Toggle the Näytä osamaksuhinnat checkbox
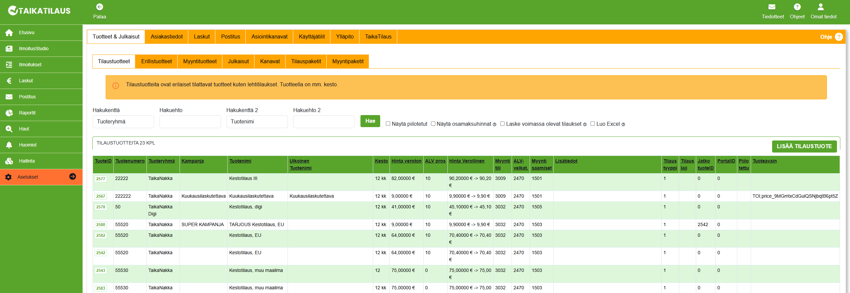Screen dimensions: 850x293 [433, 124]
